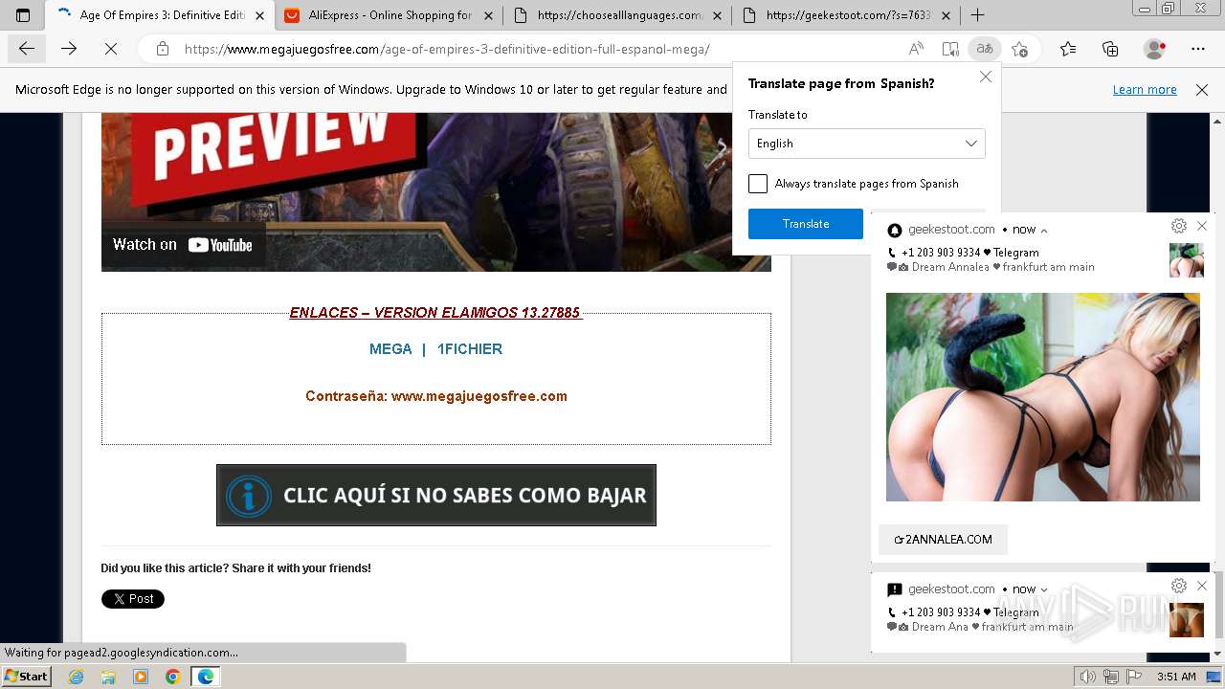Click the 2ANNALEA.COM button
The height and width of the screenshot is (689, 1225).
943,540
